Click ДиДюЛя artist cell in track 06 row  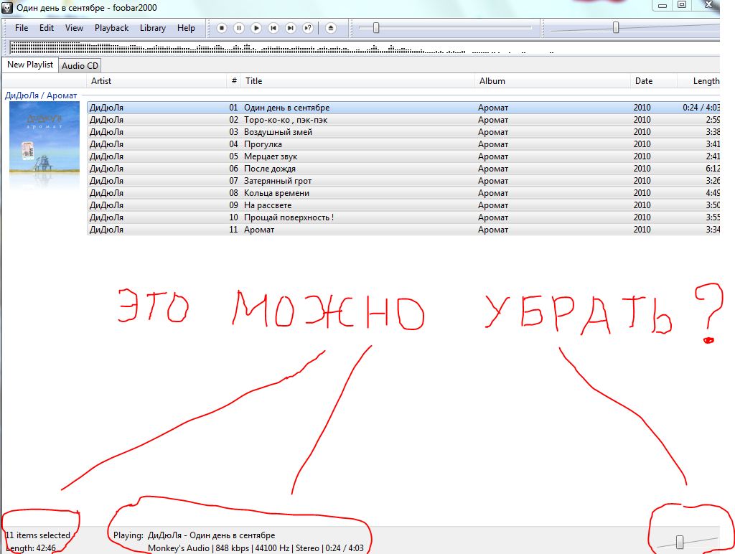click(106, 169)
